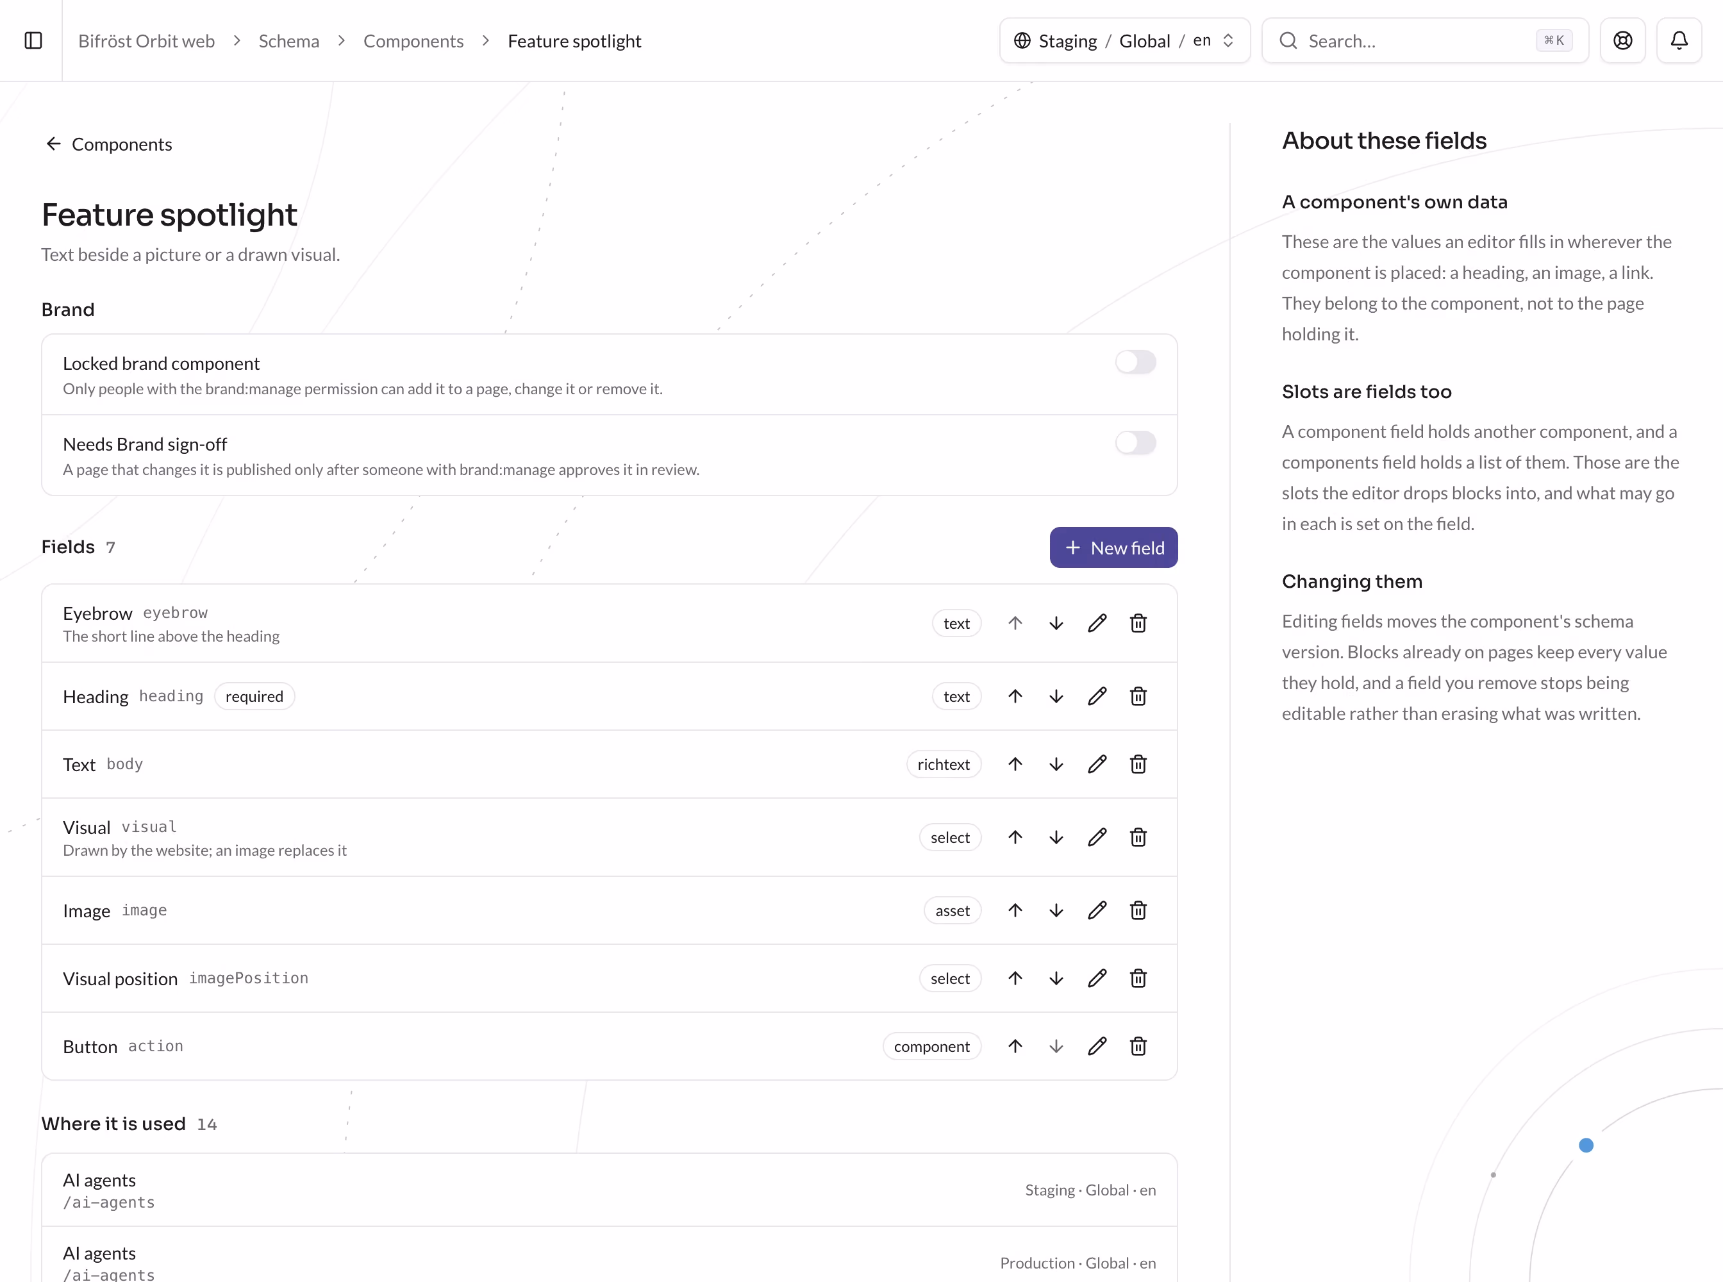Screen dimensions: 1723x1282
Task: Delete the Heading field
Action: pyautogui.click(x=1138, y=696)
